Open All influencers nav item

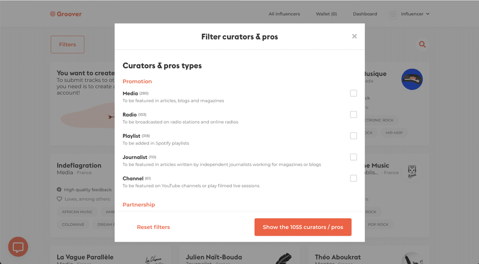click(284, 14)
